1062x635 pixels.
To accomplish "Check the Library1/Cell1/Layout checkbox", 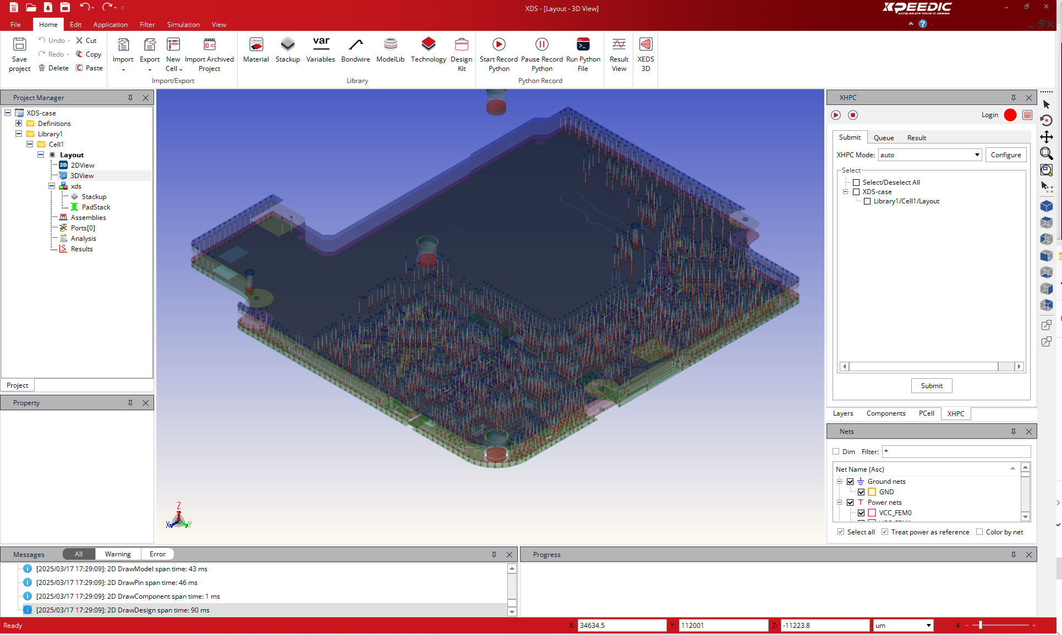I will point(867,201).
